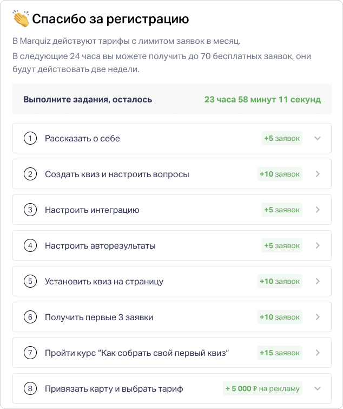
Task: Select "Получить первые 3 заявки" task
Action: (99, 317)
